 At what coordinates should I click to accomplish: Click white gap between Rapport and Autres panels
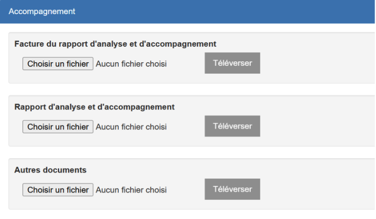(192, 153)
